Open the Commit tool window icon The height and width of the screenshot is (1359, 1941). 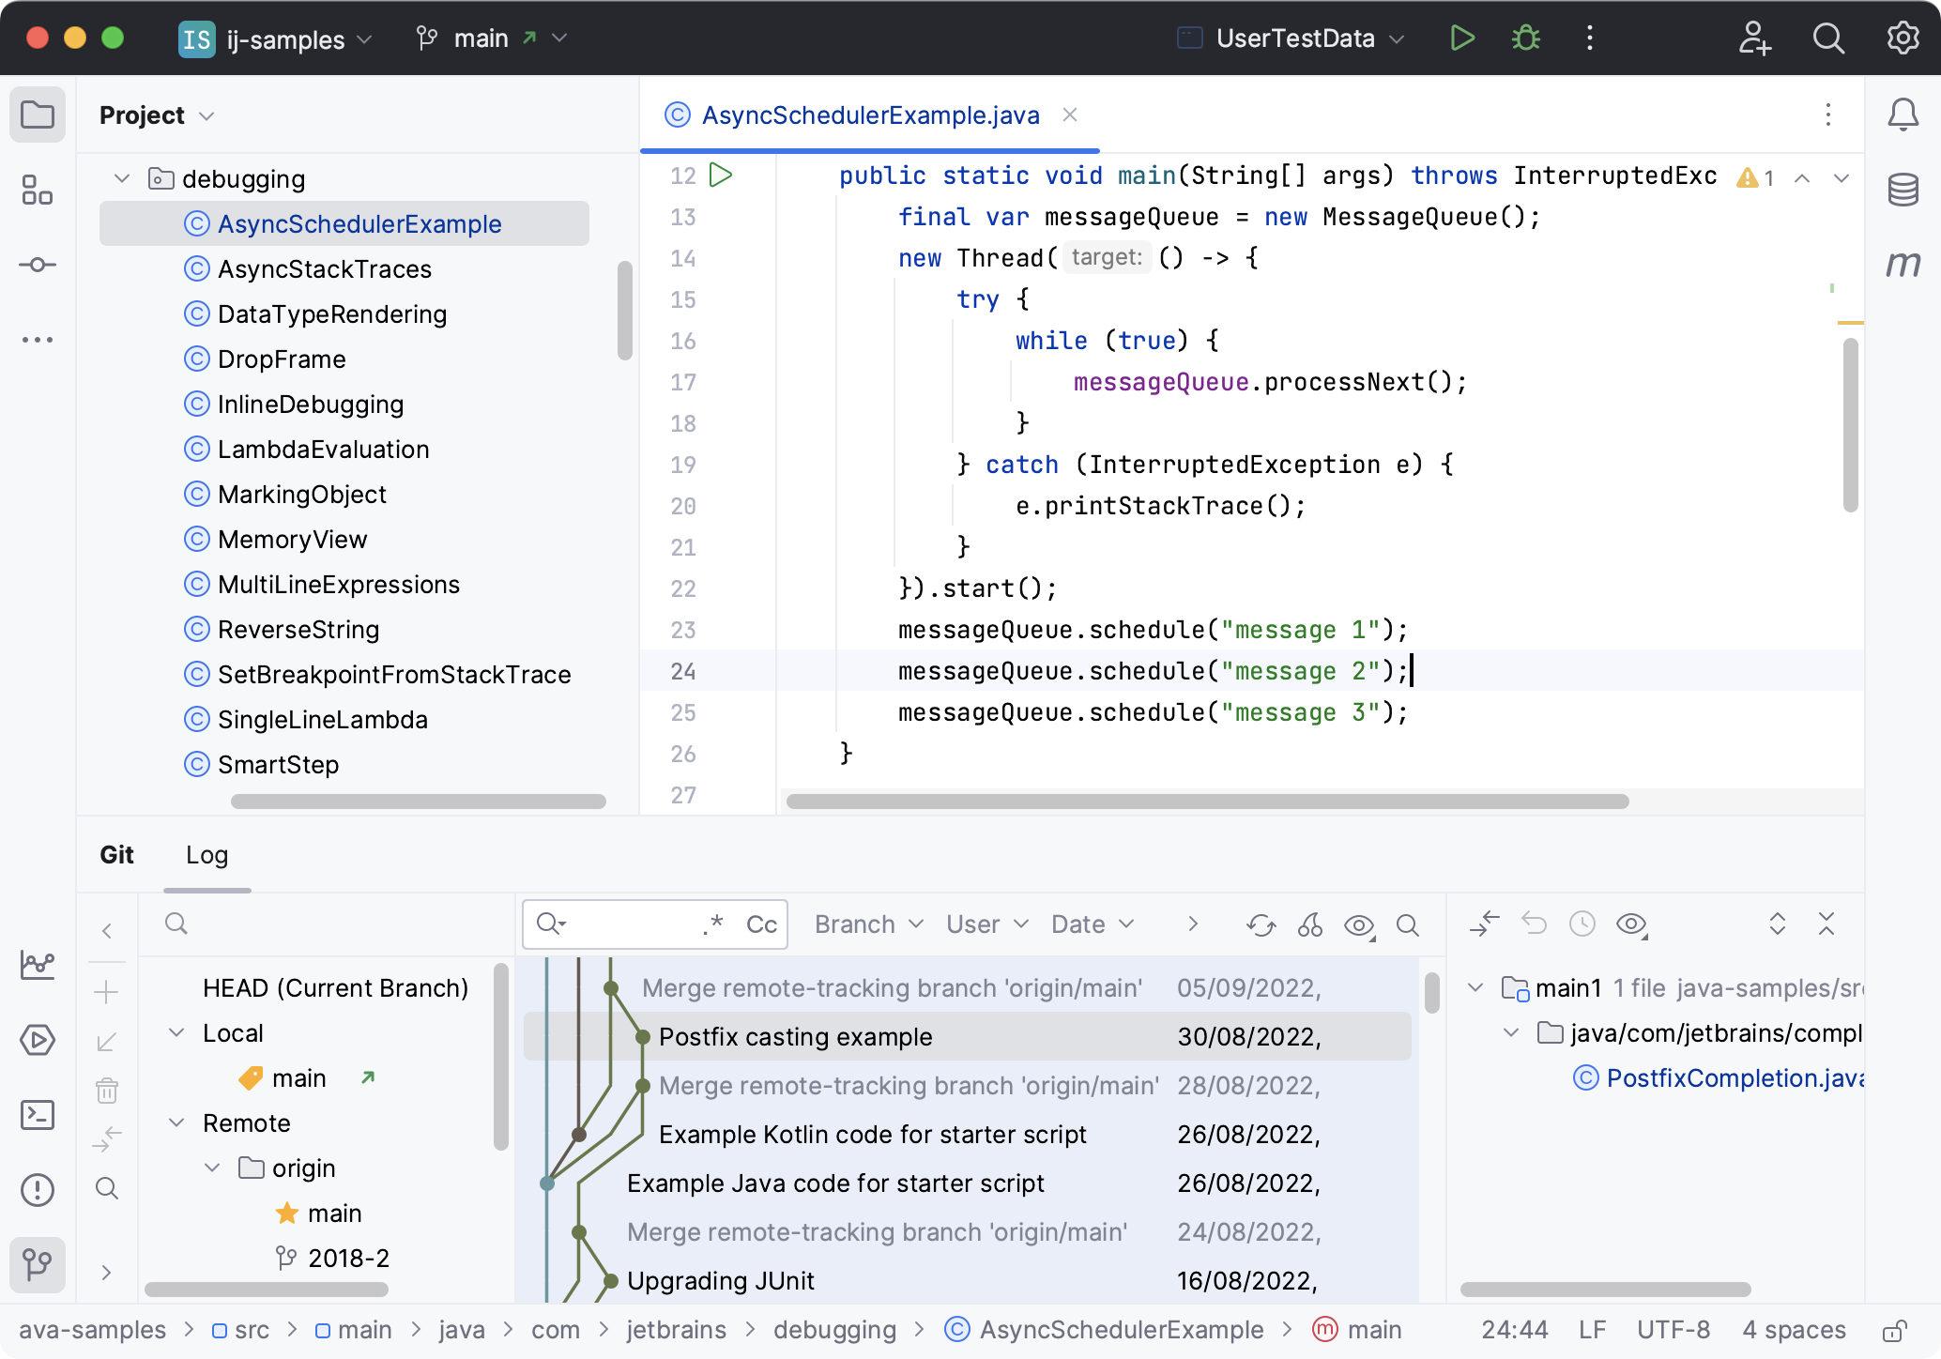click(x=38, y=265)
